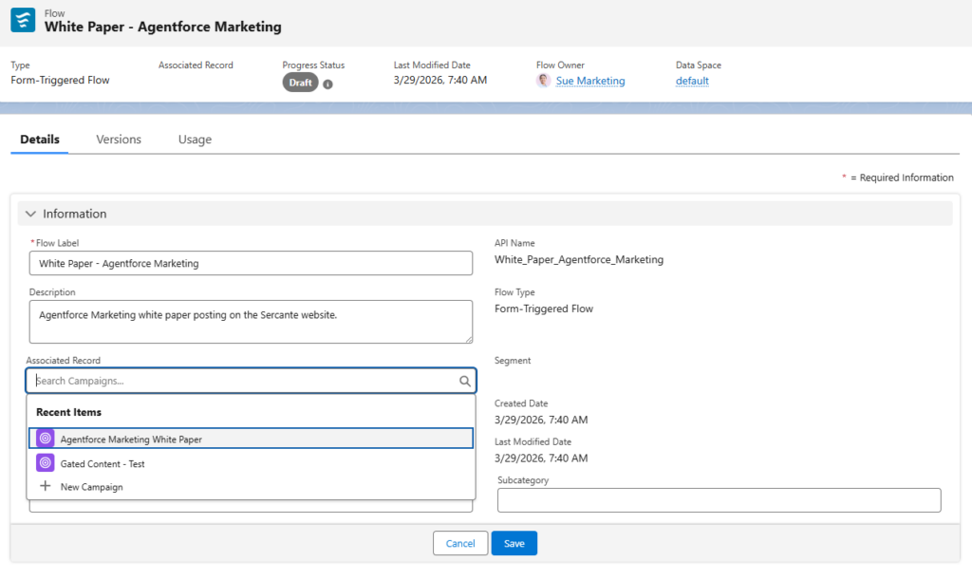The height and width of the screenshot is (580, 972).
Task: Edit the Flow Label text field
Action: [x=251, y=263]
